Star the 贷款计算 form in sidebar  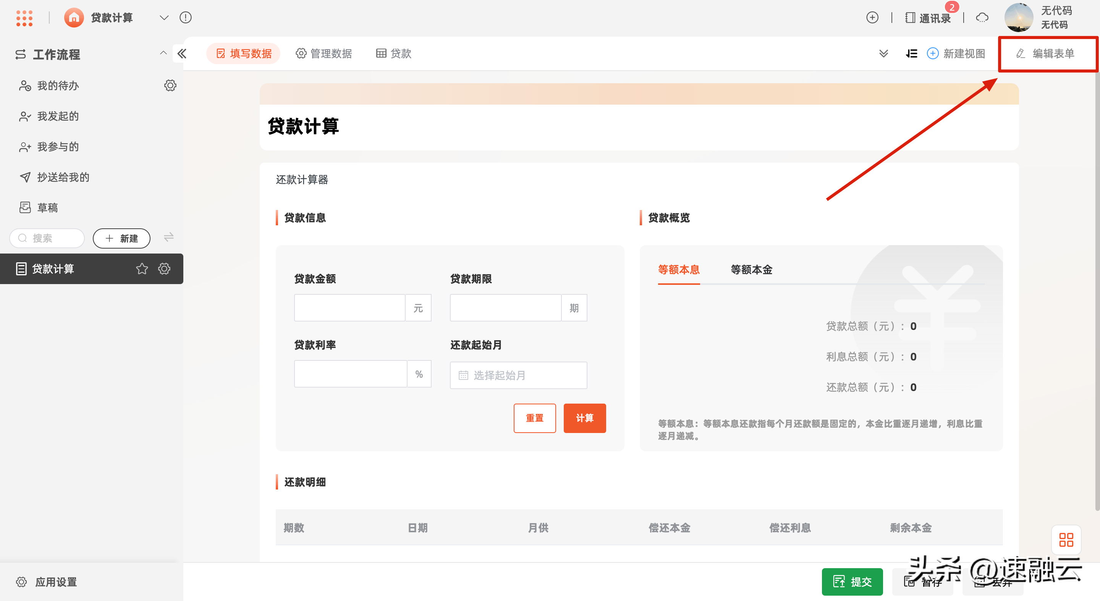tap(142, 268)
